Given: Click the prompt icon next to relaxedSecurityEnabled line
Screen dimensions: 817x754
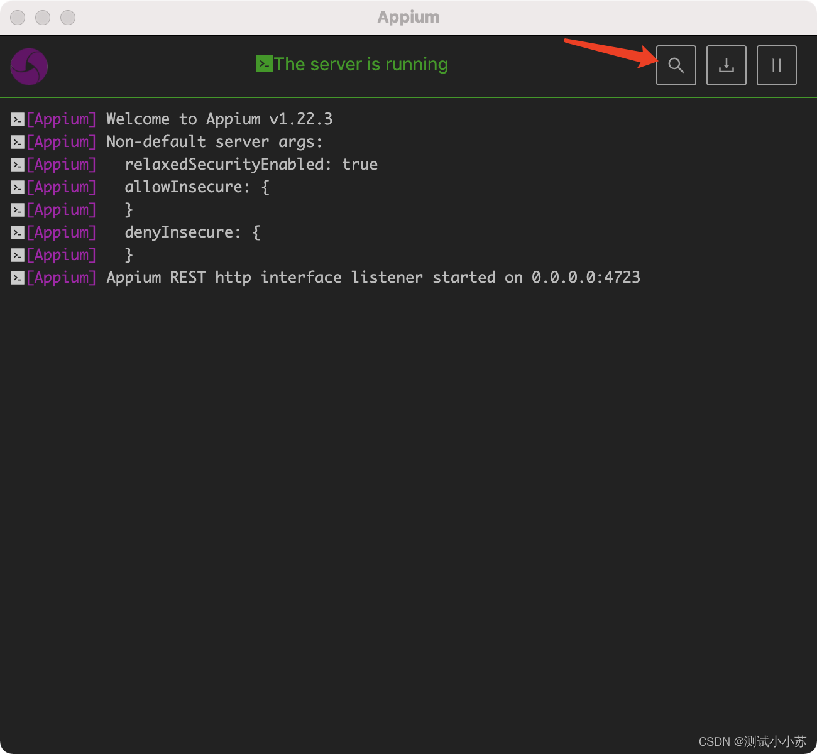Looking at the screenshot, I should 17,164.
